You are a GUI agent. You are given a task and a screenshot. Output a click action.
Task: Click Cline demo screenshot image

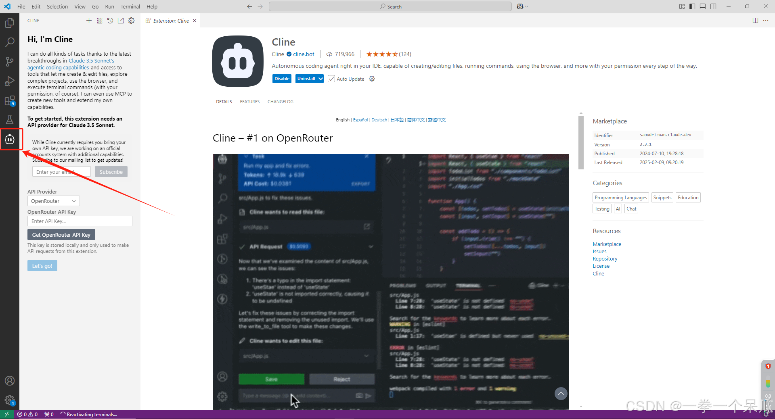tap(390, 282)
